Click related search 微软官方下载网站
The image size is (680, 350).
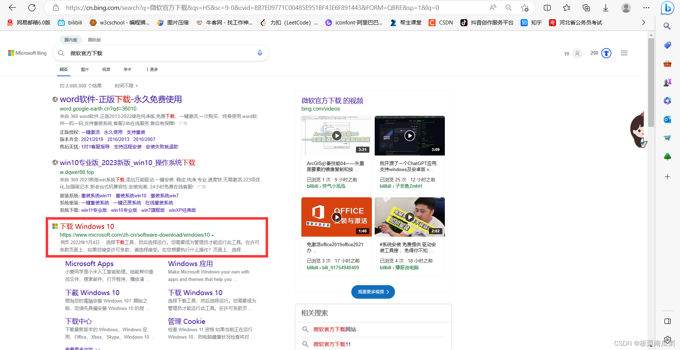pos(335,329)
